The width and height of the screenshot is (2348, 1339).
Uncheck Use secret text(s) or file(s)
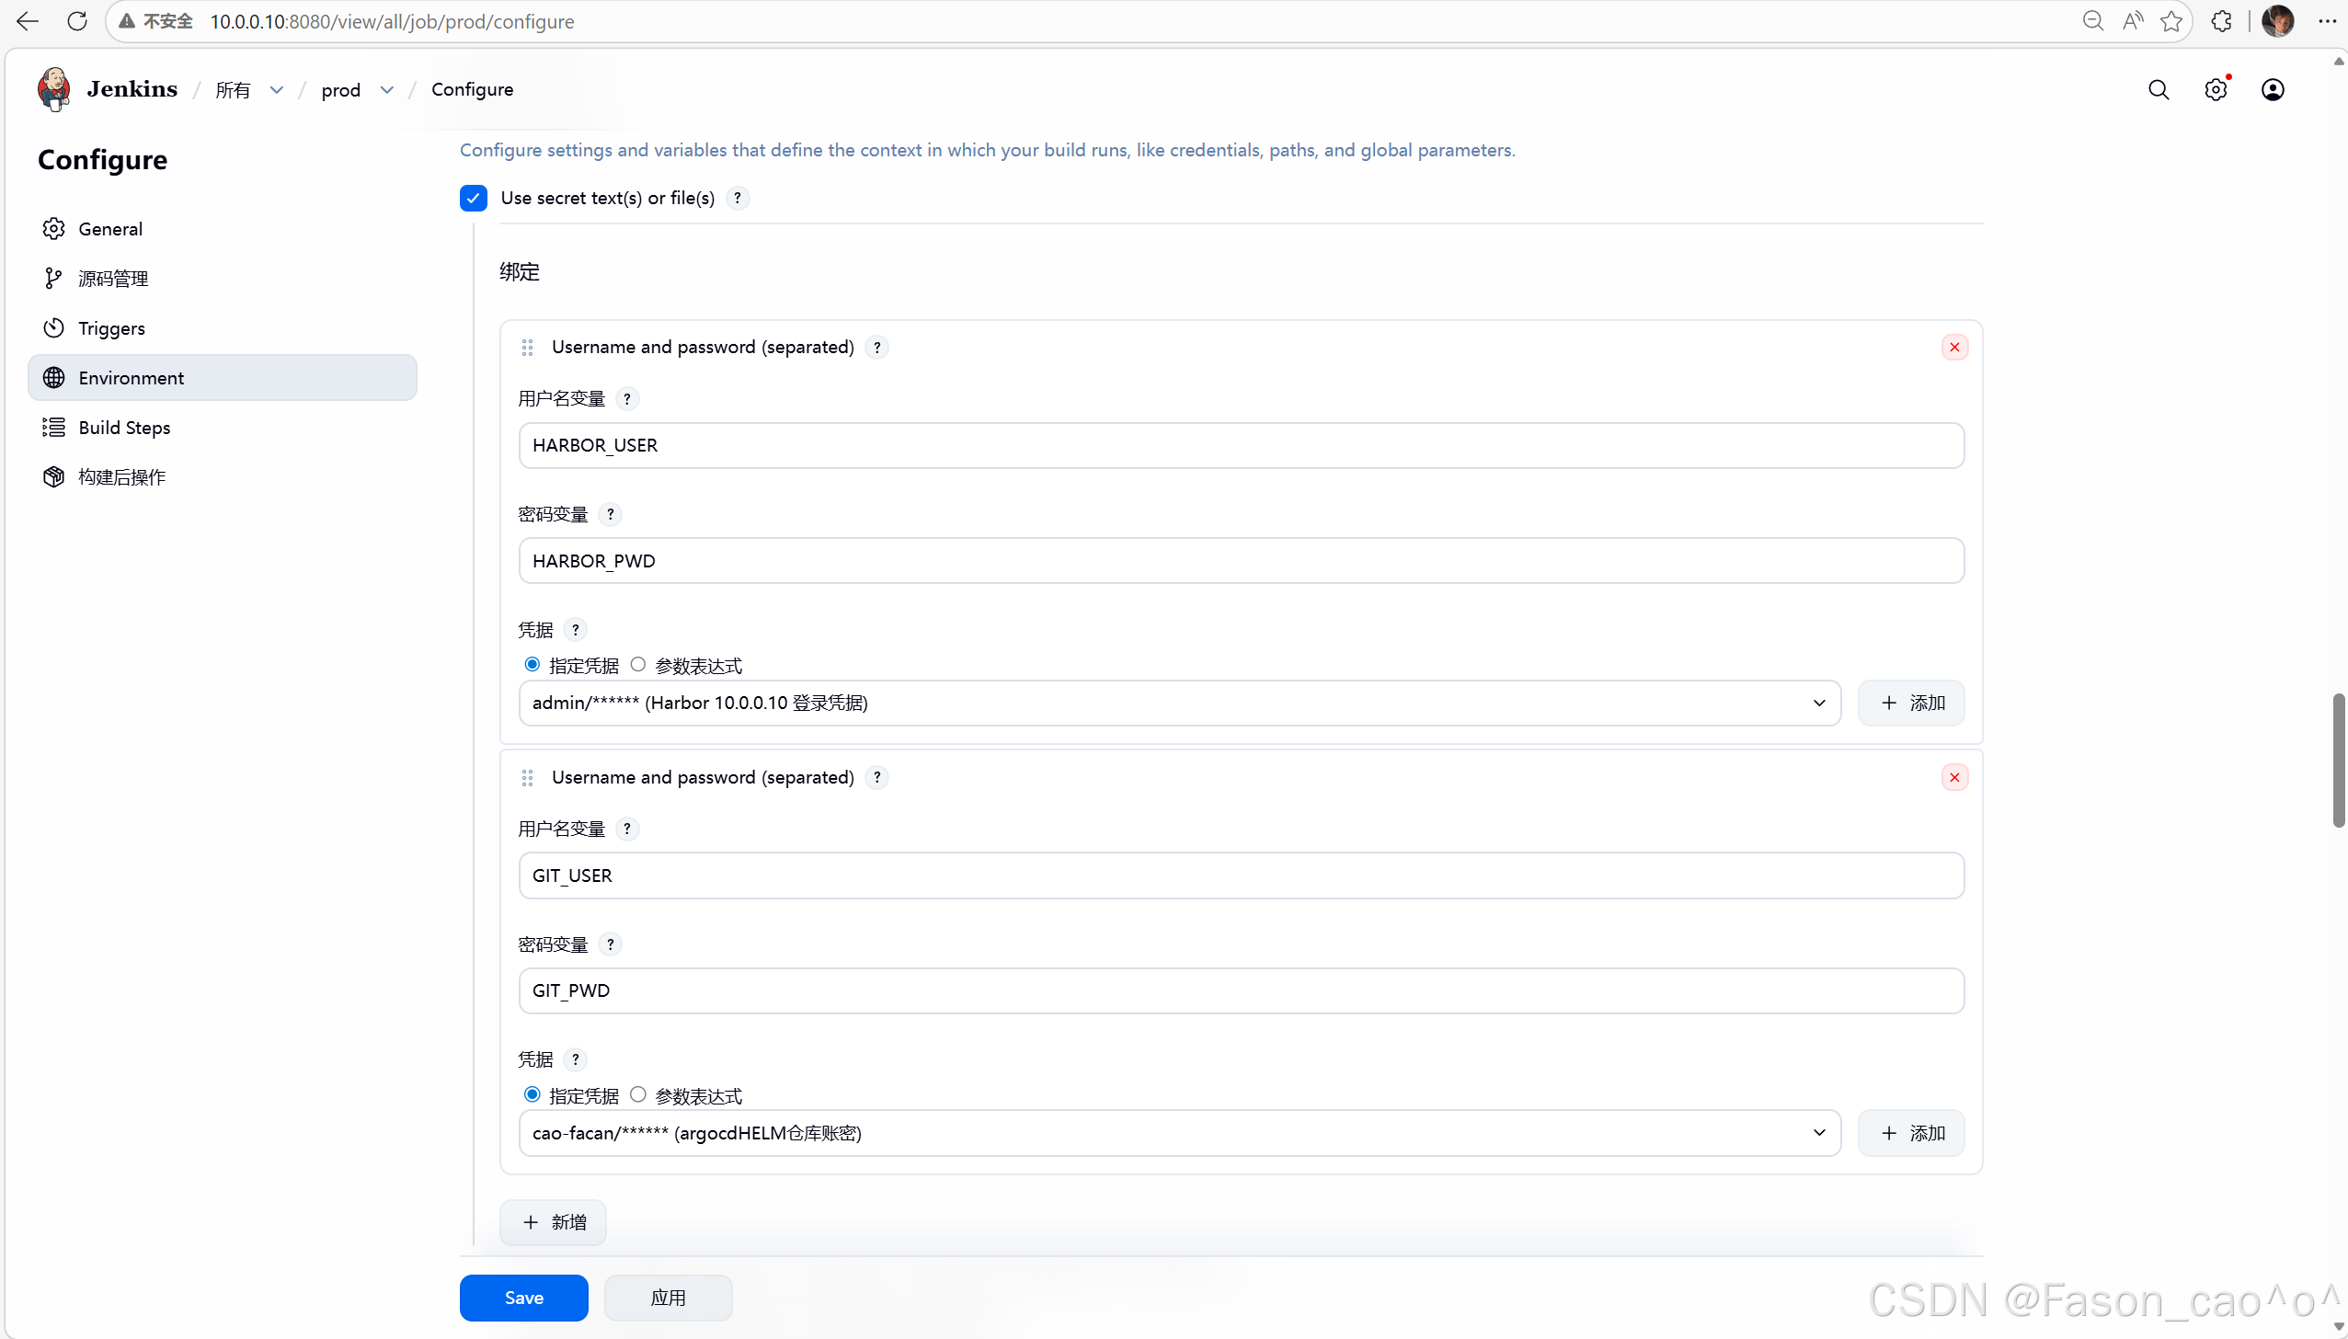tap(474, 198)
